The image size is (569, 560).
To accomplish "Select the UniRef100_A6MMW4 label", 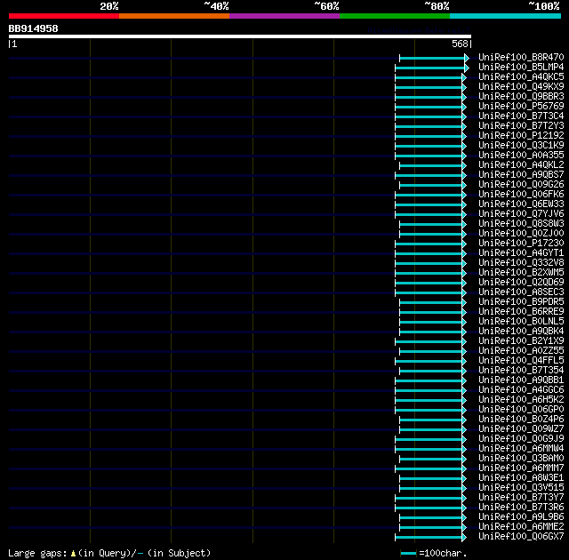I will tap(521, 449).
